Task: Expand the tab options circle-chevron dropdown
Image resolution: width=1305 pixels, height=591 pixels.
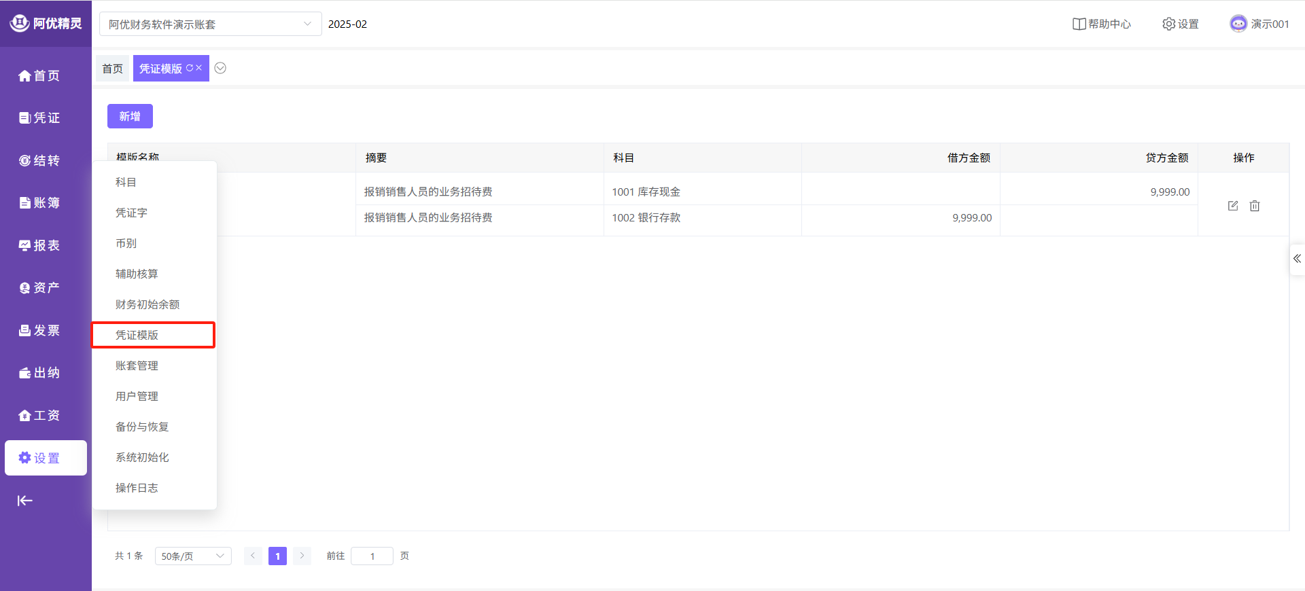Action: pyautogui.click(x=220, y=68)
